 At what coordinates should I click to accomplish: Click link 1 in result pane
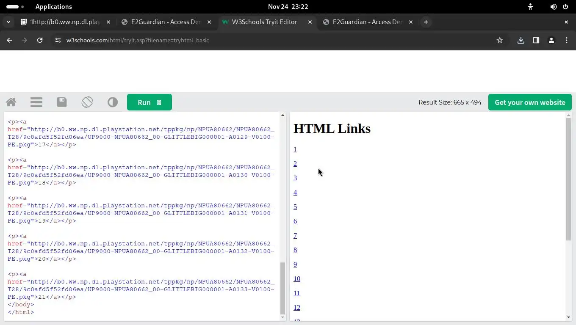pos(295,149)
